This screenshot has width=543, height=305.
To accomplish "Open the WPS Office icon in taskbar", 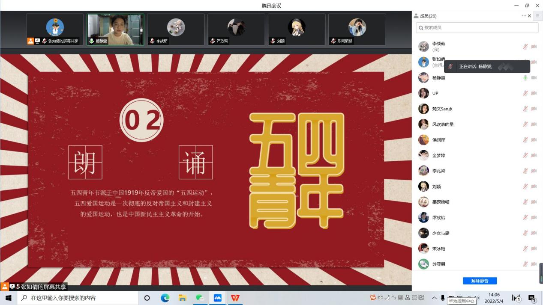I will pos(235,298).
